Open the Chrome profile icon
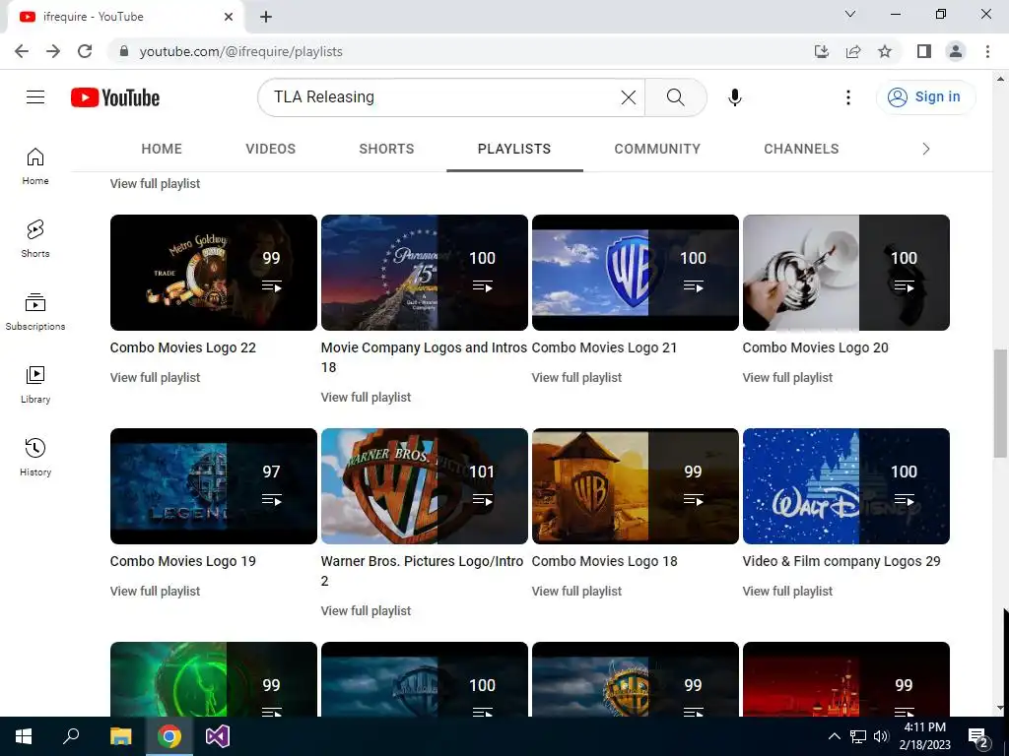 [x=956, y=51]
